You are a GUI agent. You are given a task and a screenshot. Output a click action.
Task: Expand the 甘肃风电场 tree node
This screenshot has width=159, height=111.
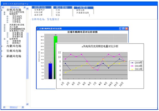pyautogui.click(x=2, y=51)
